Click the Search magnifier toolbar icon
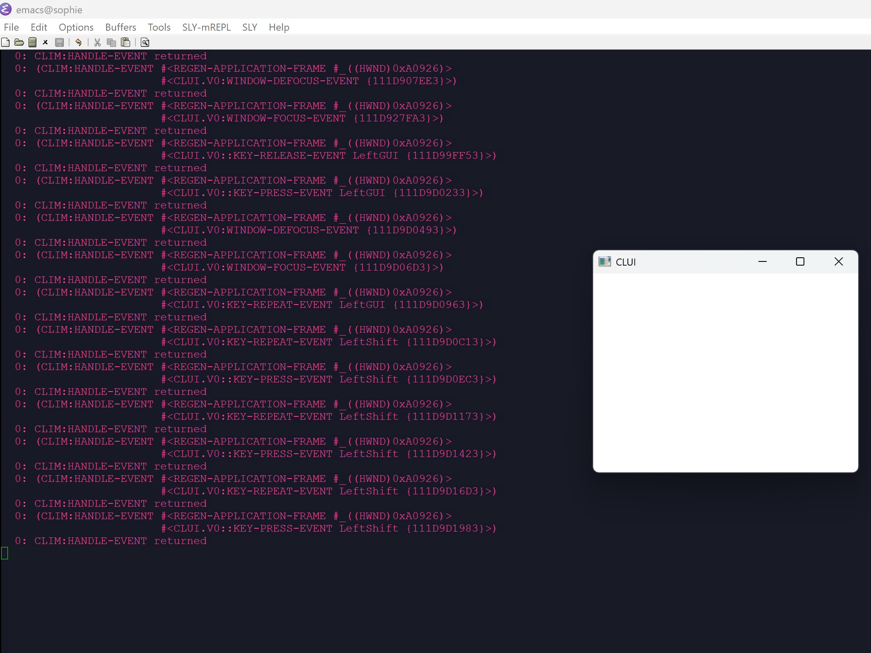The width and height of the screenshot is (871, 653). point(145,42)
